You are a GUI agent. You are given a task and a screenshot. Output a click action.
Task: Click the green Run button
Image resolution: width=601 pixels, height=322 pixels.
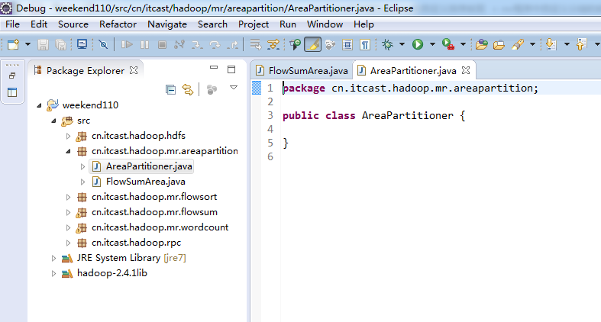tap(418, 44)
